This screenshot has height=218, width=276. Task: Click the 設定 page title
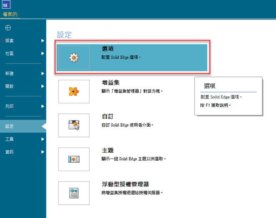(64, 35)
